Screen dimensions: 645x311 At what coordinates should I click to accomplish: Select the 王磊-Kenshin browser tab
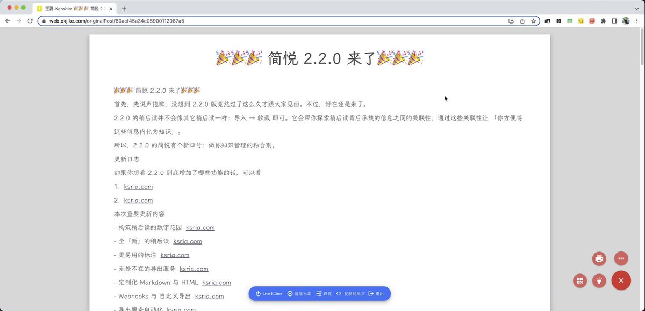(74, 9)
